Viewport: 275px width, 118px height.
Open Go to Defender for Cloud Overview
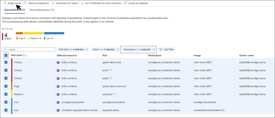(x=101, y=3)
